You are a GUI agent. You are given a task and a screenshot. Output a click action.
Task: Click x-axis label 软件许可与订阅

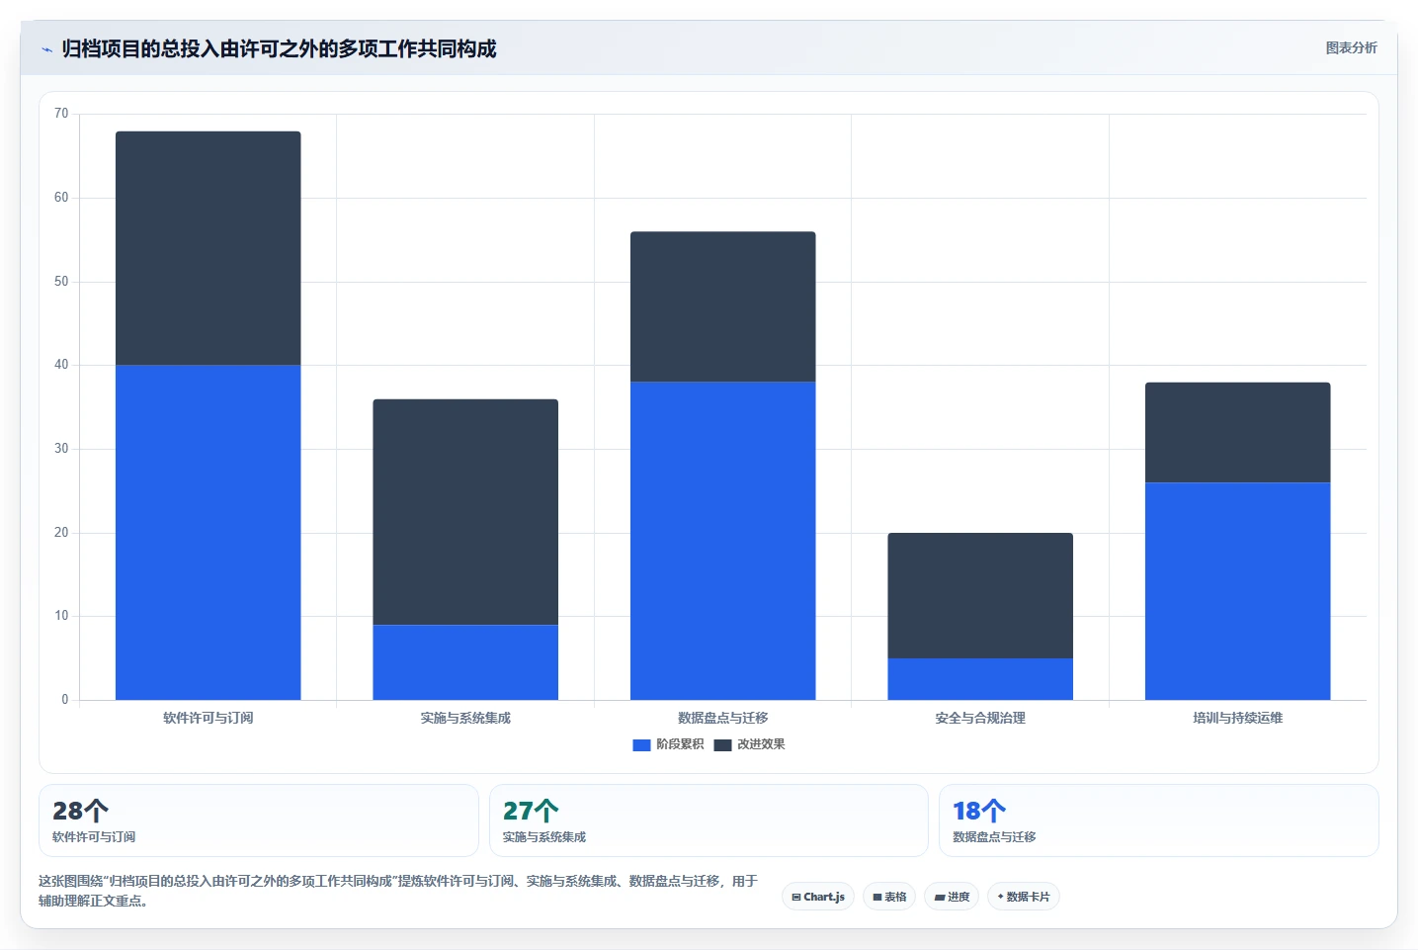209,718
